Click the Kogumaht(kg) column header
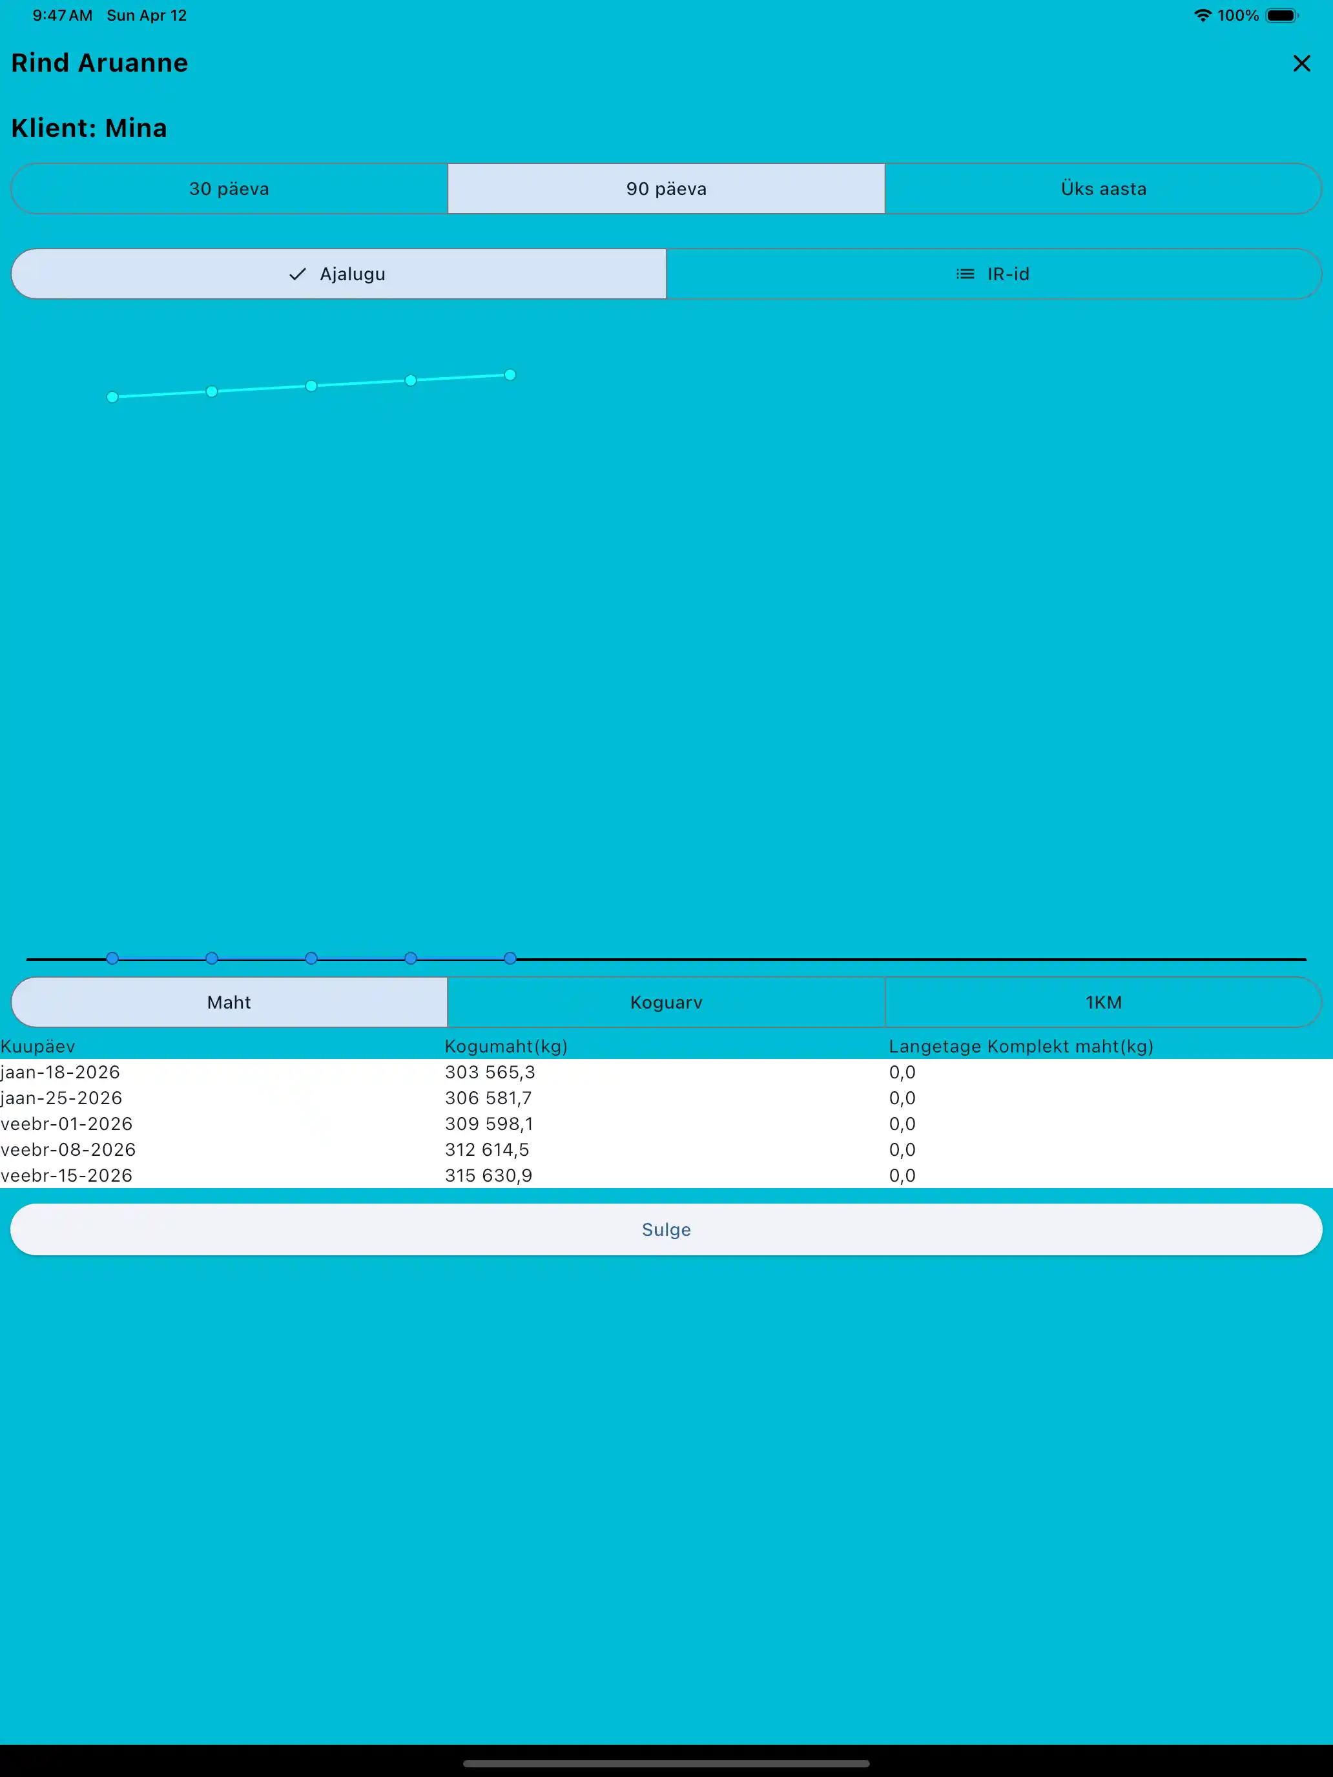This screenshot has width=1333, height=1777. tap(506, 1046)
